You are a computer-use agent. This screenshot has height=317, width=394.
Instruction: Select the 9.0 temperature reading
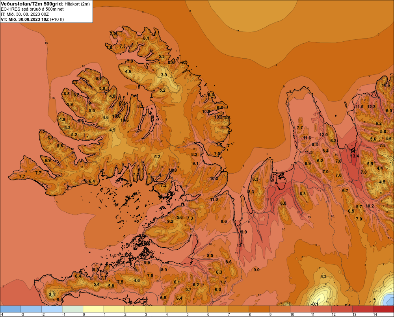256,270
